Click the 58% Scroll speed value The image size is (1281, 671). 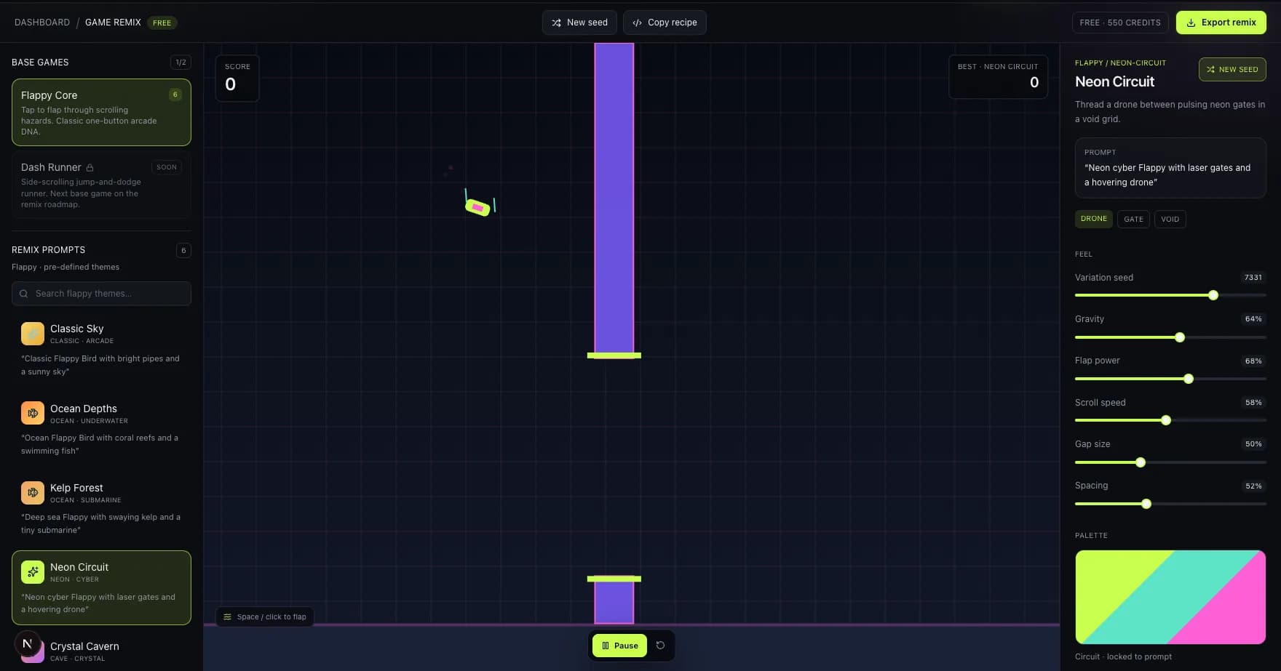point(1253,403)
